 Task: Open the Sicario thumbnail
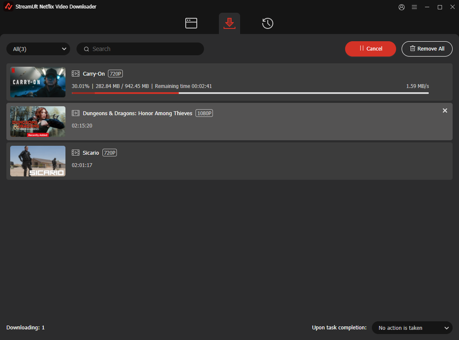click(x=38, y=161)
